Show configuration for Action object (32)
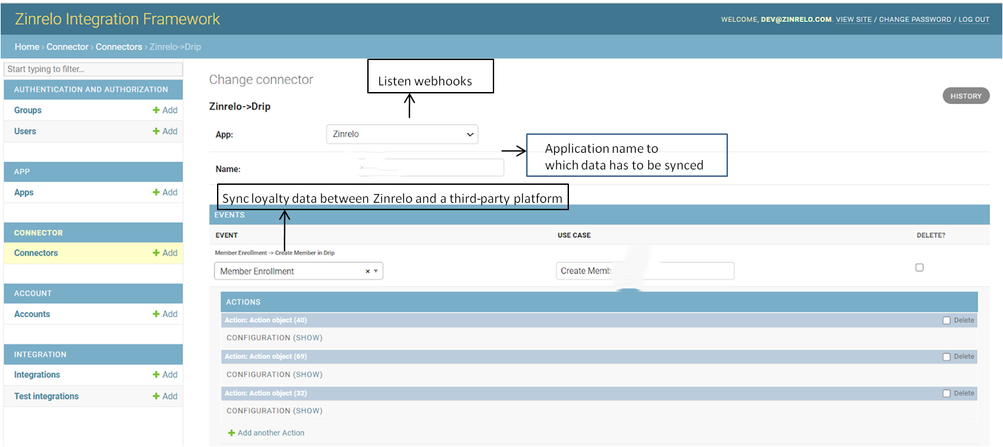The height and width of the screenshot is (447, 1003). click(308, 410)
